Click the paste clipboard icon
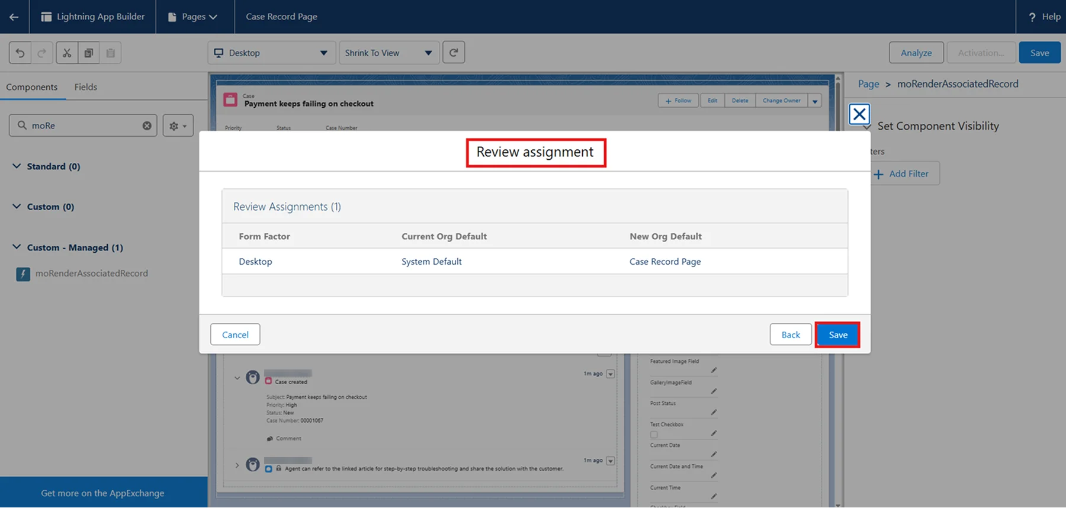This screenshot has width=1066, height=508. (x=111, y=53)
